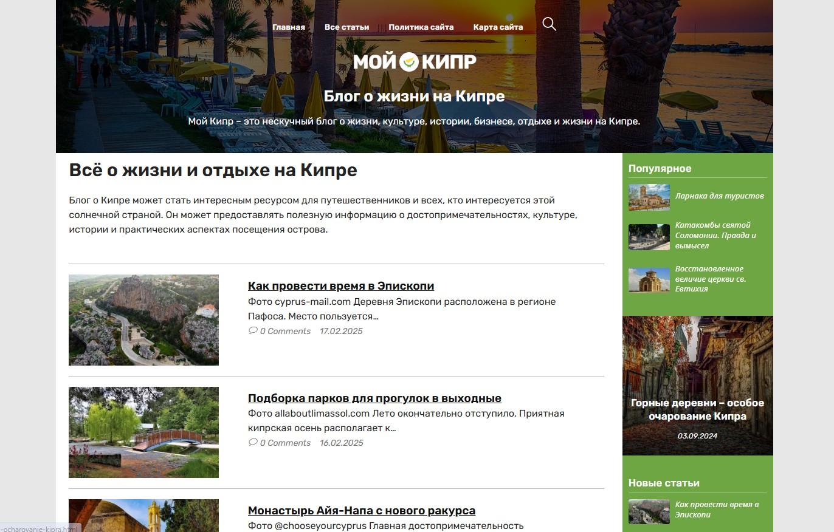Click the Эпископи article aerial road thumbnail
Screen dimensions: 834x532
[143, 320]
